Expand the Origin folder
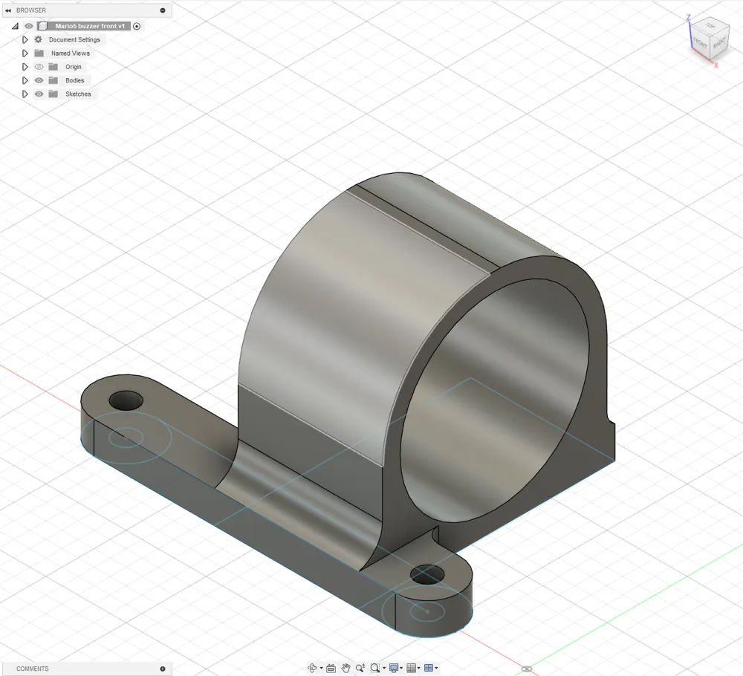Image resolution: width=743 pixels, height=676 pixels. pos(25,67)
